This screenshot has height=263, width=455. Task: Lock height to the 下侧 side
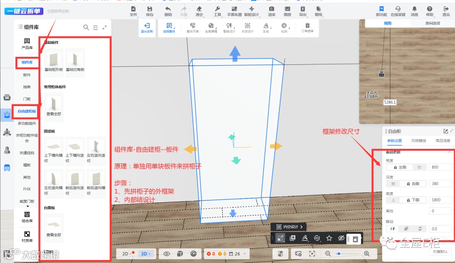413,200
